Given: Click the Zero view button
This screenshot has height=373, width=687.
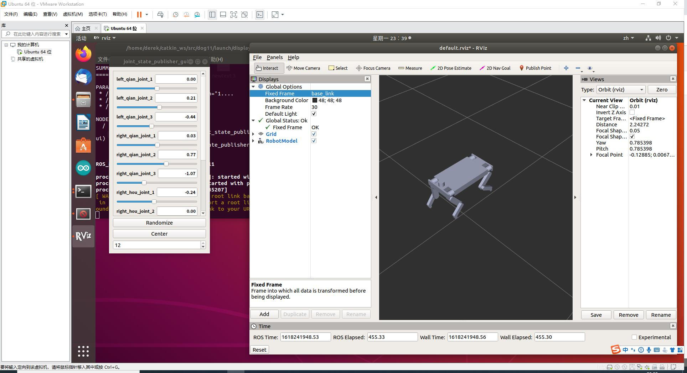Looking at the screenshot, I should [662, 90].
